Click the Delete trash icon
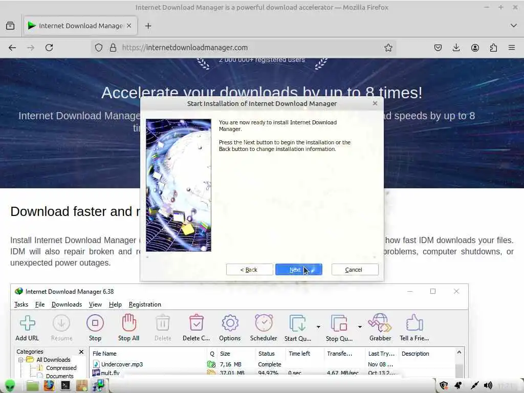524x393 pixels. [x=163, y=328]
